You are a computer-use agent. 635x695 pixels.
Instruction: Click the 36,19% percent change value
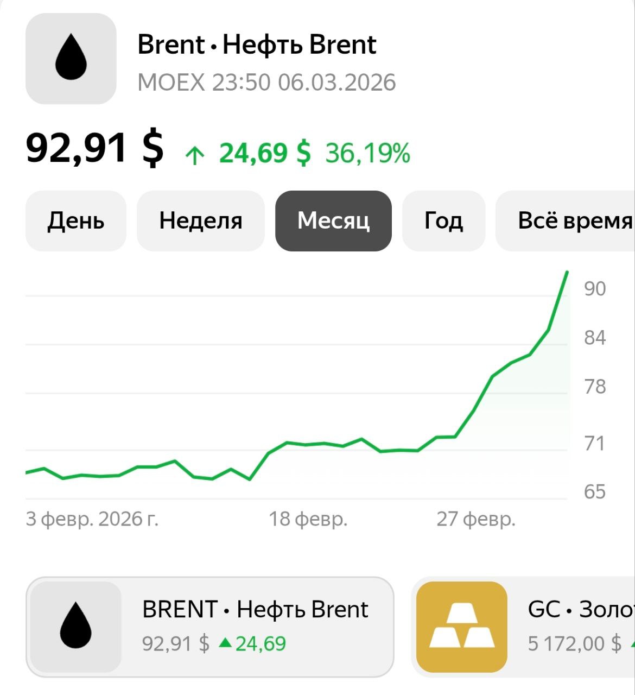tap(367, 153)
